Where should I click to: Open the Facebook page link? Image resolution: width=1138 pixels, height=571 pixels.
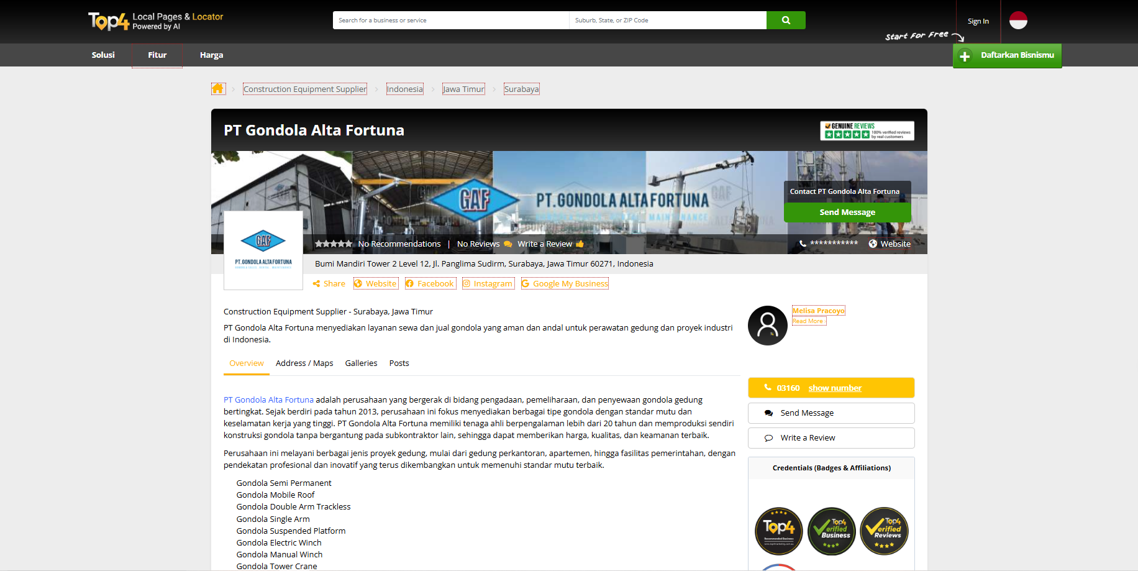point(430,283)
